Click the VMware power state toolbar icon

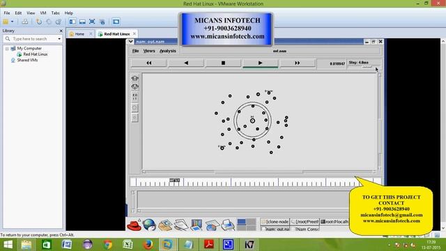pyautogui.click(x=6, y=22)
